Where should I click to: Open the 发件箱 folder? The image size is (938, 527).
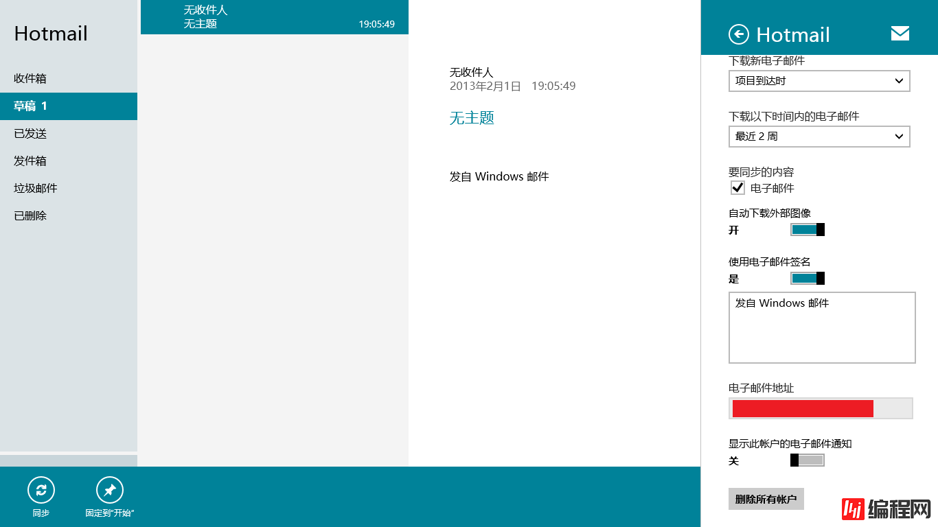click(x=69, y=161)
